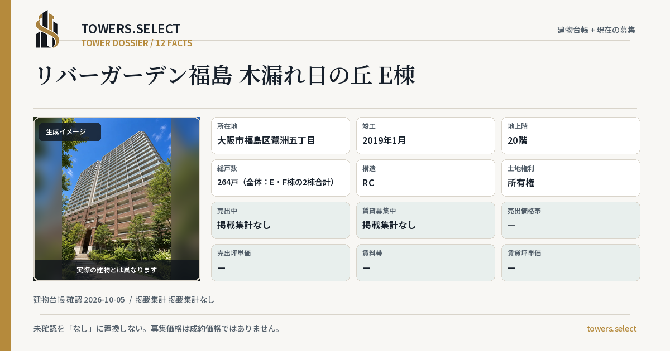670x351 pixels.
Task: Click the 売出中 card showing 掲載集計なし
Action: point(280,220)
